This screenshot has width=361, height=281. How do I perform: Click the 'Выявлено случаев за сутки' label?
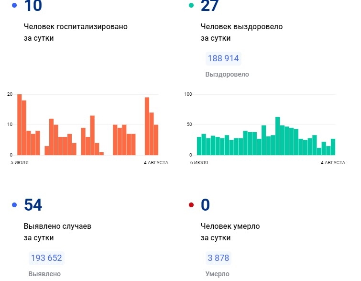[x=57, y=232]
